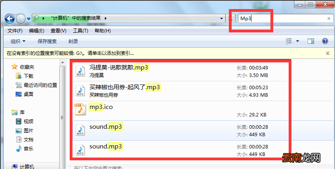Click the change view icon
The height and width of the screenshot is (169, 335).
289,41
